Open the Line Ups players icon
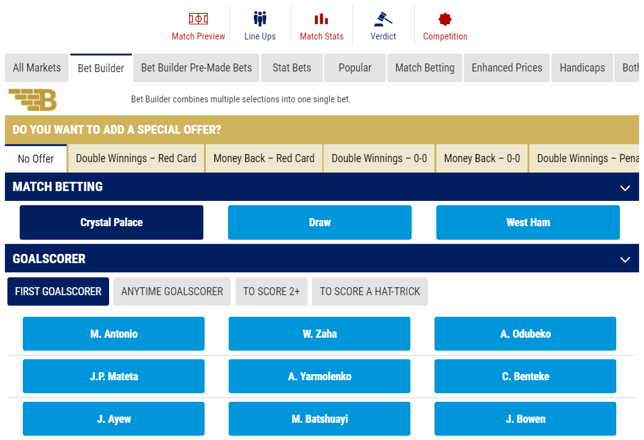The image size is (644, 440). point(260,18)
